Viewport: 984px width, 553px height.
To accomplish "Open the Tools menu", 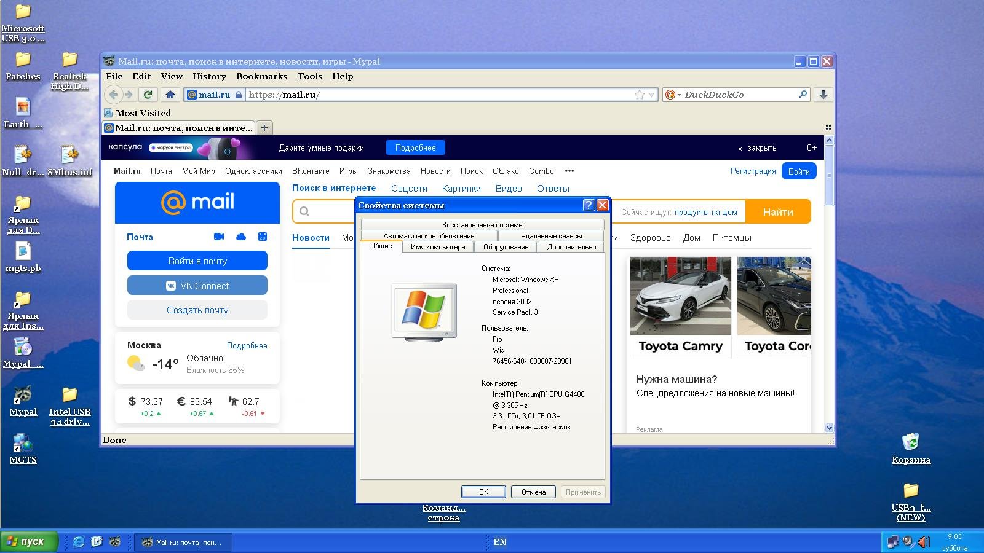I will point(309,76).
